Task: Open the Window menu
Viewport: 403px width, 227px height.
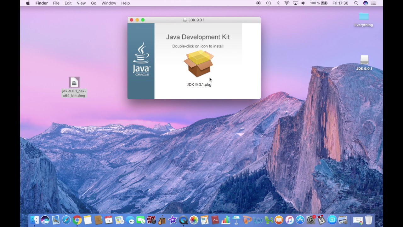Action: point(109,3)
